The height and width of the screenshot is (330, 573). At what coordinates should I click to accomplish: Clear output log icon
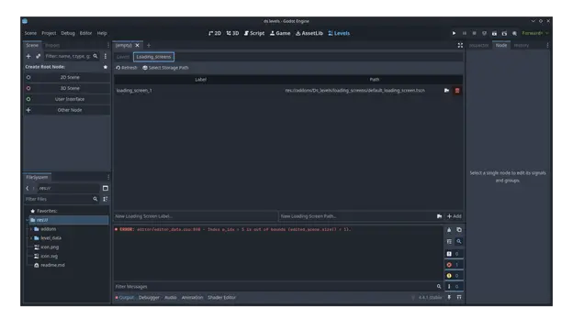449,230
